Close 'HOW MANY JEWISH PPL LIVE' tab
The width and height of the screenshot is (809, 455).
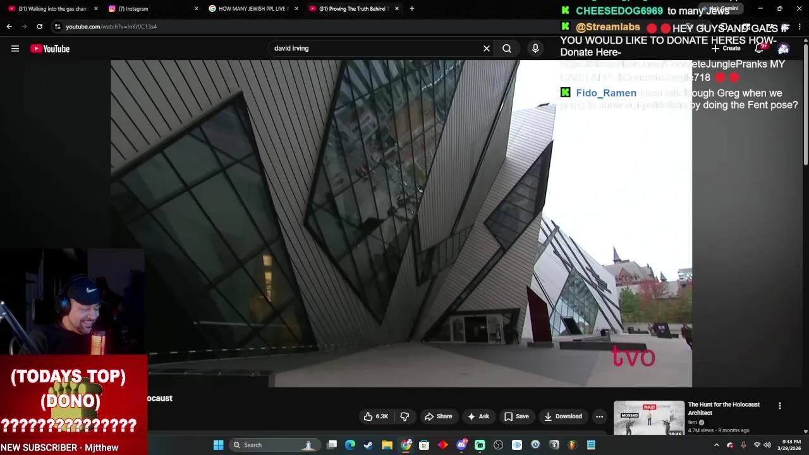(x=296, y=9)
